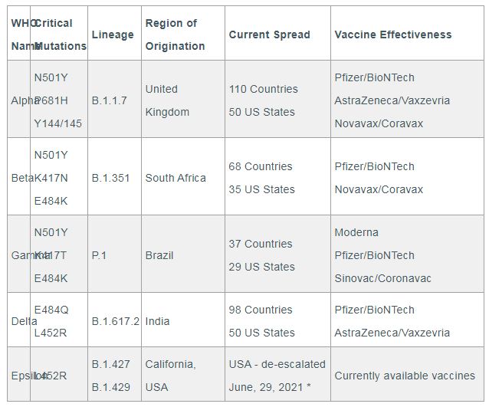Select the E484Q mutation text

point(51,310)
